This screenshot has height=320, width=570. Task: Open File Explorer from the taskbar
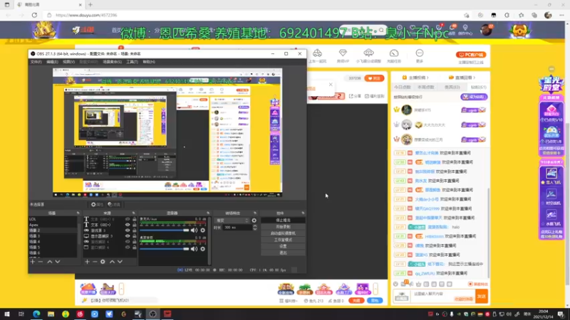pos(51,314)
